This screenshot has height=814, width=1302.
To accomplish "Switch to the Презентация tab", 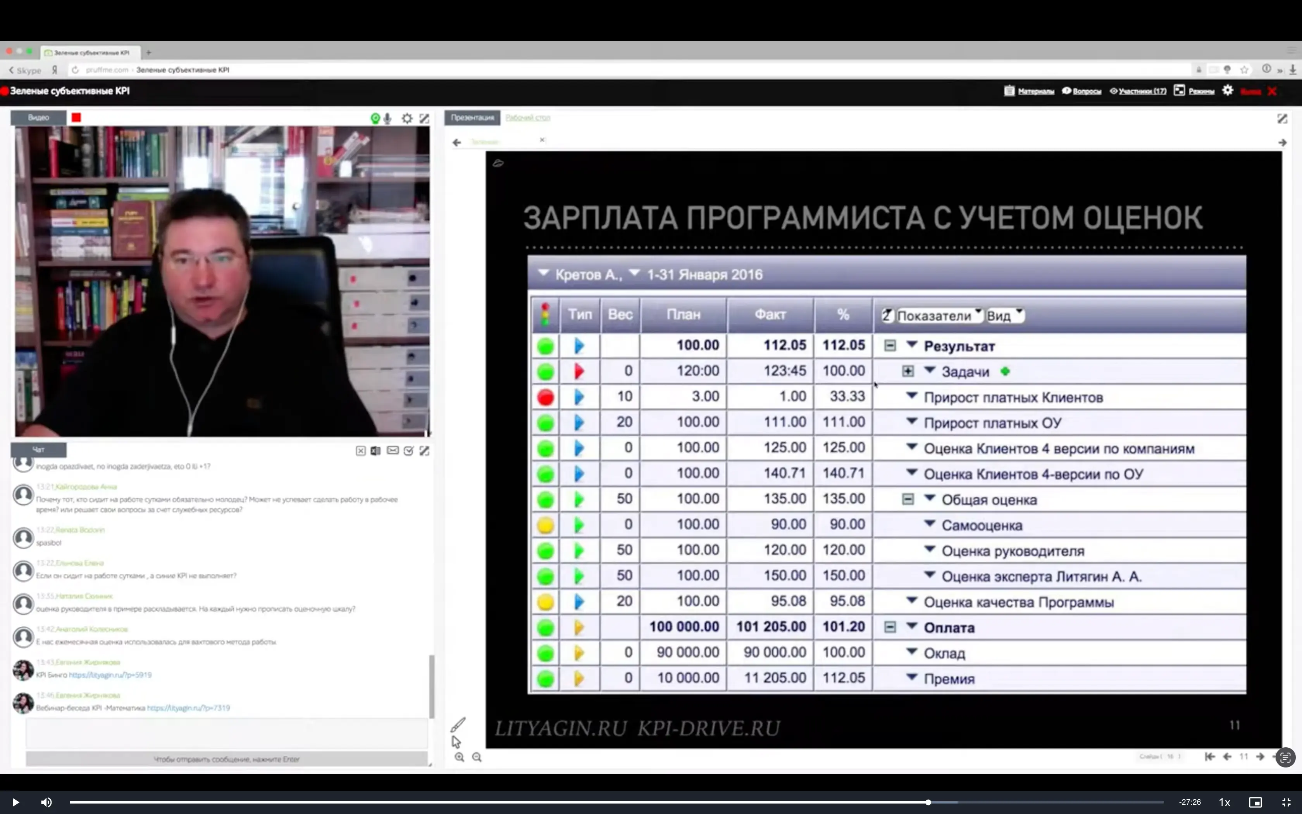I will 472,117.
